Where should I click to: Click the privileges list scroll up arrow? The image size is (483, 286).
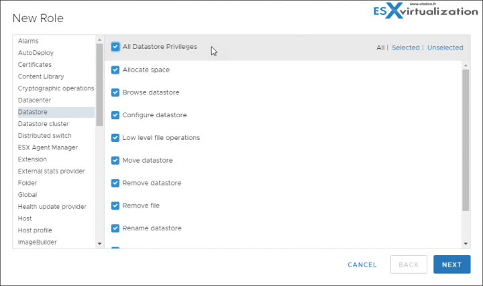click(466, 65)
